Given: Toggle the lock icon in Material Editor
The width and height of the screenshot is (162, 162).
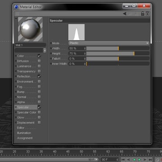Looking at the screenshot, I should [x=143, y=13].
